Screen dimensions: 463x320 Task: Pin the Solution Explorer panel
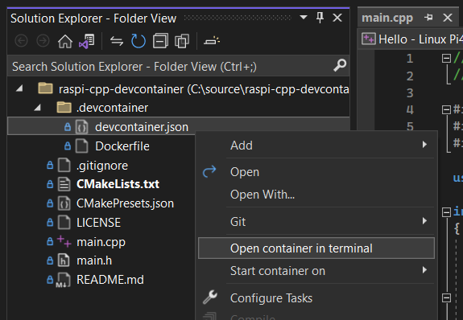(320, 18)
